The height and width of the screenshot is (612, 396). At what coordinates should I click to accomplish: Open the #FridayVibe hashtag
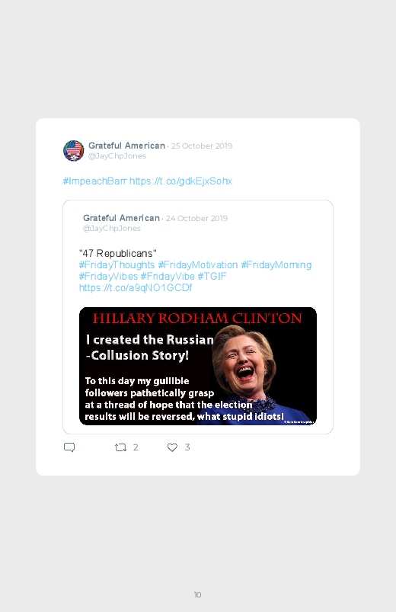point(168,277)
